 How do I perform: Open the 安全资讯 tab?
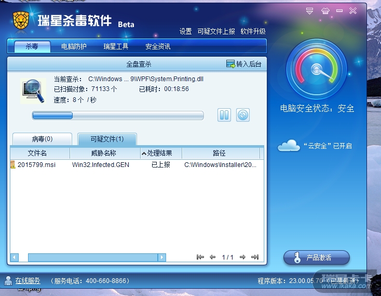(x=158, y=46)
